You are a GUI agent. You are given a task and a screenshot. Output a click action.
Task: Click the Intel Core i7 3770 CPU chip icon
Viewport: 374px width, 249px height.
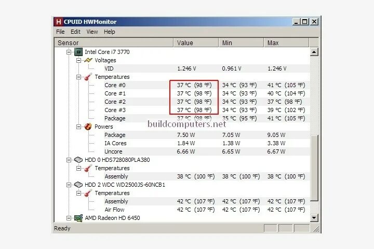point(78,52)
